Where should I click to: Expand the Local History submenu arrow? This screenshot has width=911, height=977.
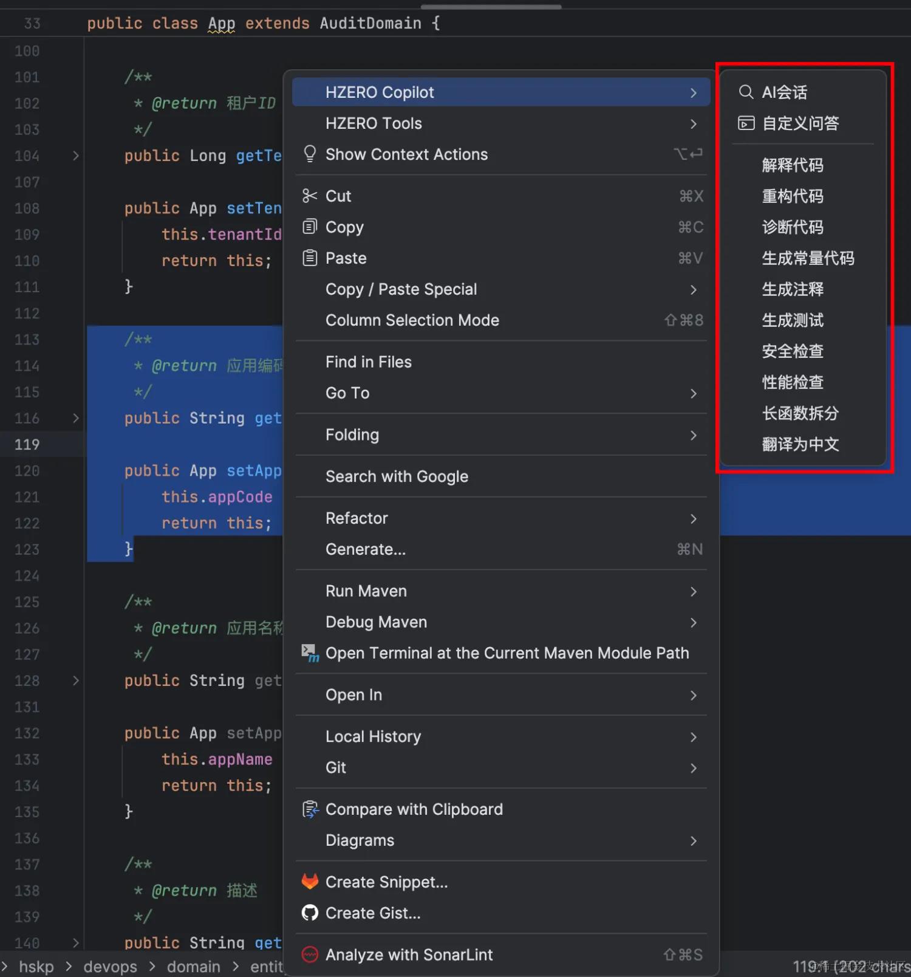pos(694,738)
